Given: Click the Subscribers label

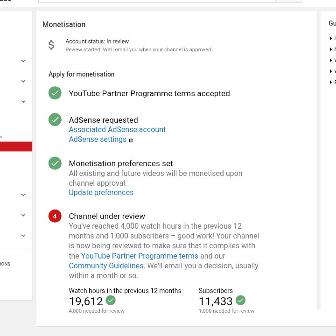Looking at the screenshot, I should pyautogui.click(x=216, y=291).
